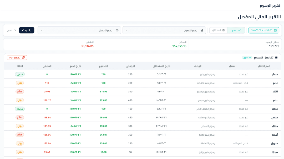The height and width of the screenshot is (159, 284).
Task: Export the report using تصدير PDF button
Action: 17,58
